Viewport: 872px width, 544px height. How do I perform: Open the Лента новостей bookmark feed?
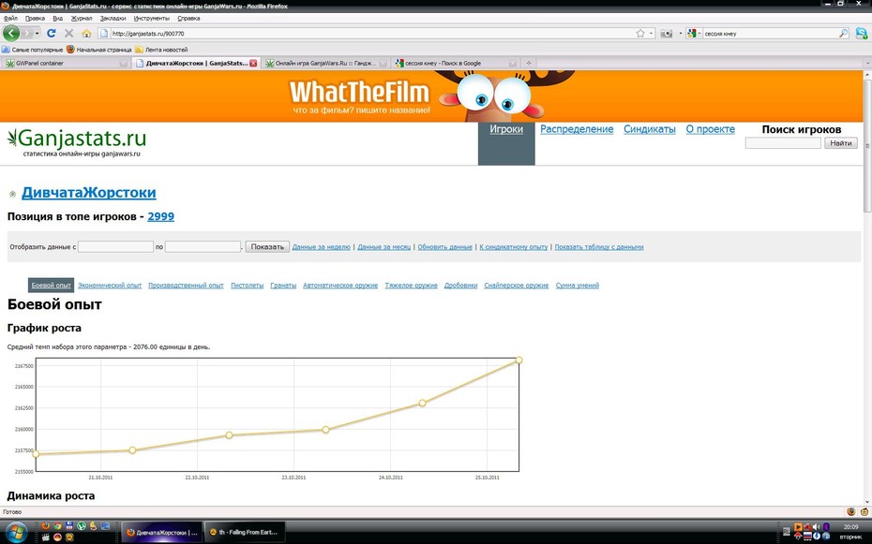coord(161,50)
